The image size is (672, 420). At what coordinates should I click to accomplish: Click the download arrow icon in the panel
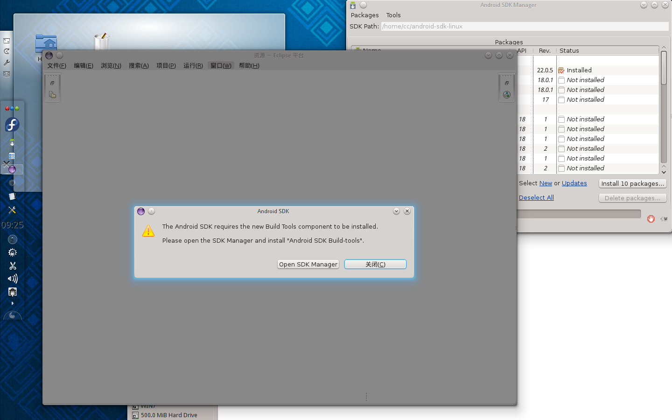pos(12,142)
